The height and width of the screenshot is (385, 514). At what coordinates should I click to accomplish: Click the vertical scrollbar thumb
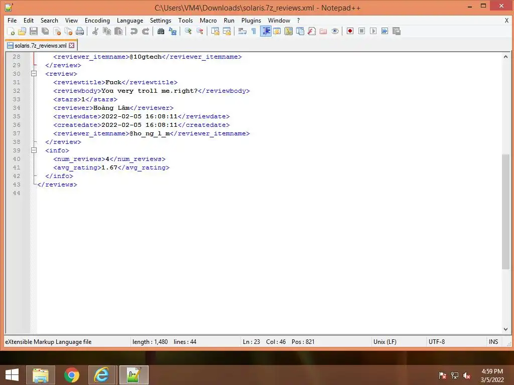tap(505, 212)
